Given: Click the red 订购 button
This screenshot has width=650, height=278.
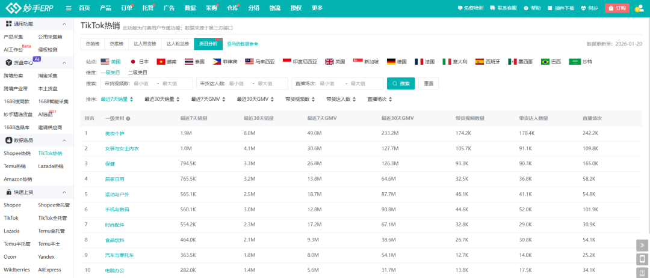Looking at the screenshot, I should click(x=617, y=8).
